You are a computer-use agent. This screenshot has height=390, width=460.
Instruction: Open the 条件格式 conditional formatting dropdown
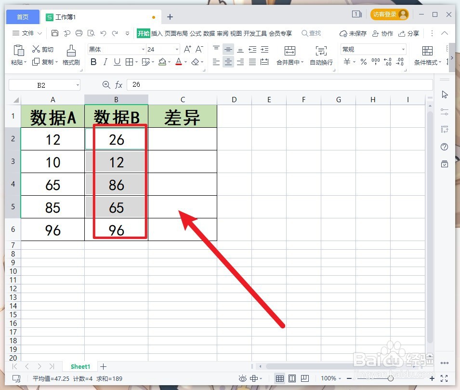(x=427, y=62)
